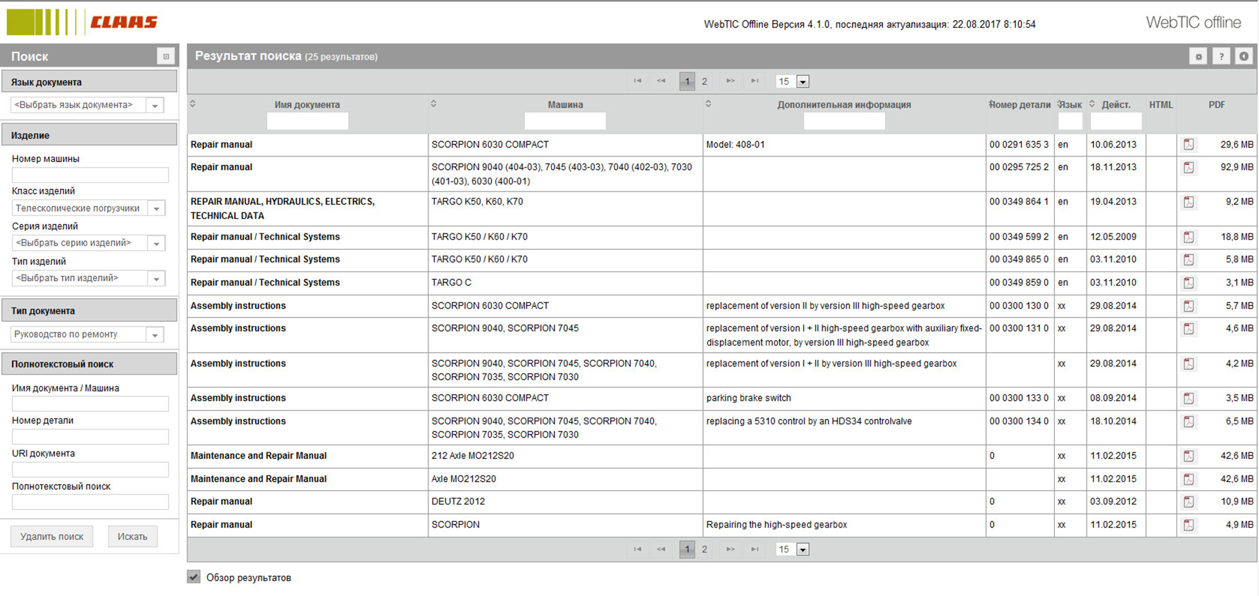Jump to last page in bottom pager
The image size is (1259, 596).
(754, 549)
